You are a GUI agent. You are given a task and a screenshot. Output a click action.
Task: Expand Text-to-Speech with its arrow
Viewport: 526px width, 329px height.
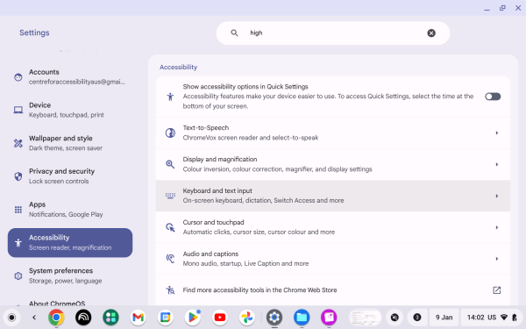497,133
